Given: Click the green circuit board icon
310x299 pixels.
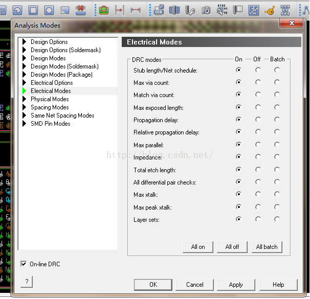Looking at the screenshot, I should [104, 10].
